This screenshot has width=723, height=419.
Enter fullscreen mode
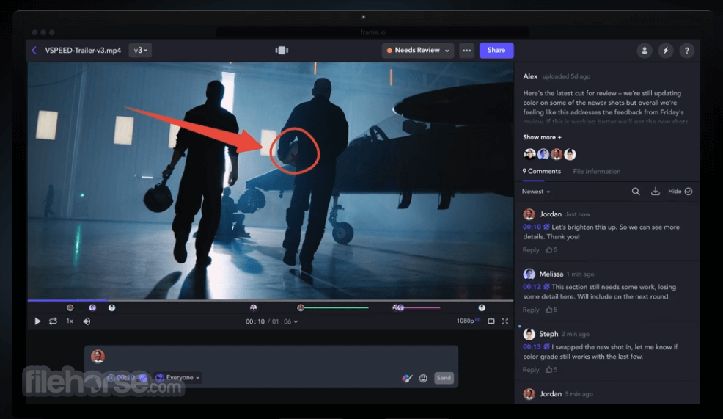coord(505,321)
